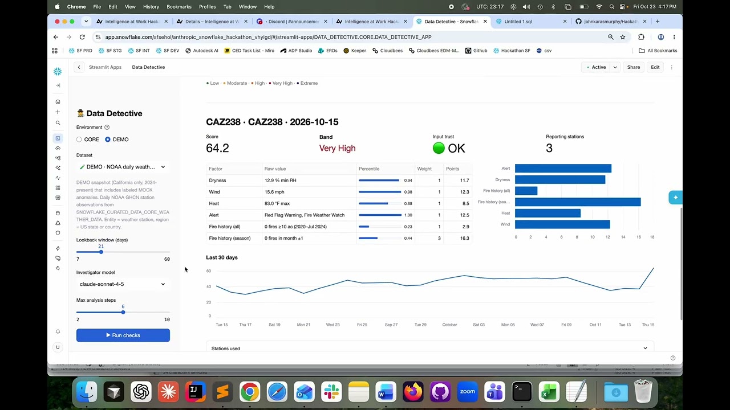Open the Governance shield icon in sidebar
This screenshot has width=730, height=410.
(x=58, y=233)
